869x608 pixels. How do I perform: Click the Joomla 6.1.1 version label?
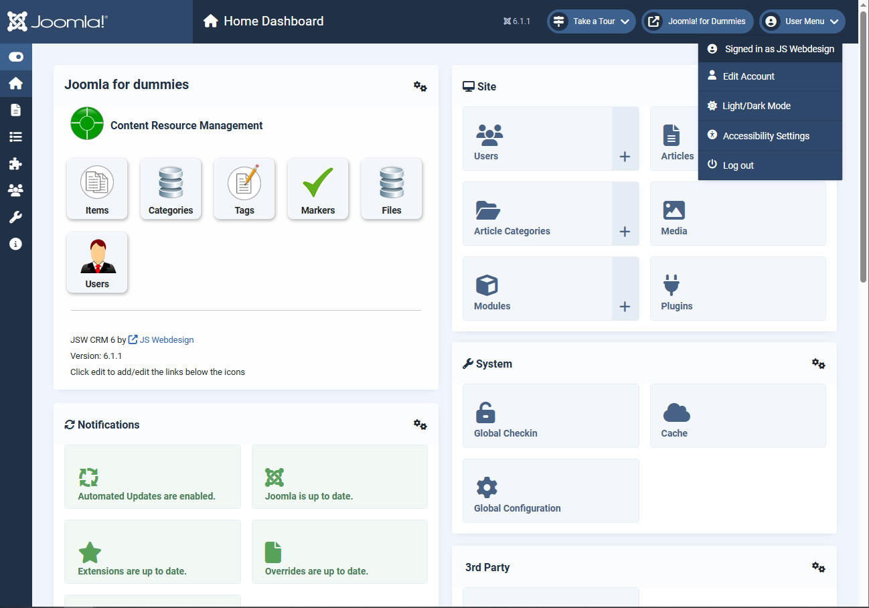coord(516,21)
